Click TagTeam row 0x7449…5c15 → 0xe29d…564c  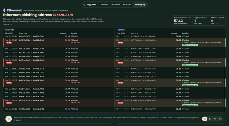170,36
